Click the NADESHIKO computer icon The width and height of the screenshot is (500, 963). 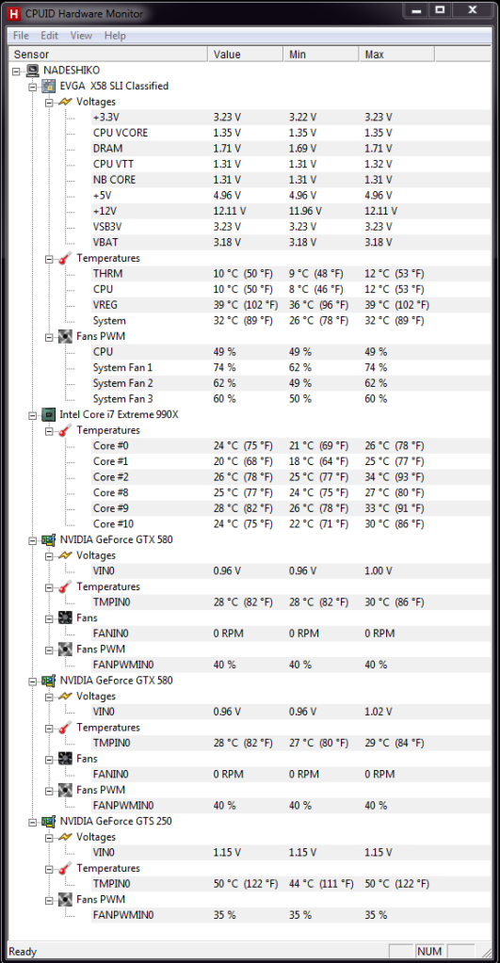click(x=34, y=71)
